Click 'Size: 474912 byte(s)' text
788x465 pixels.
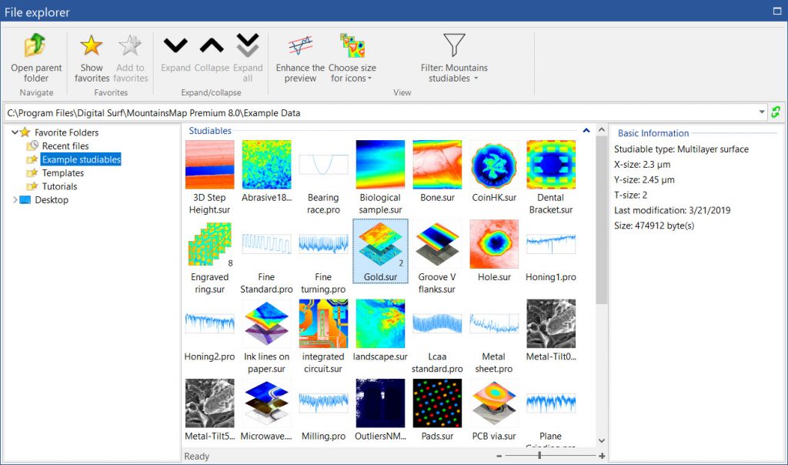click(x=654, y=226)
